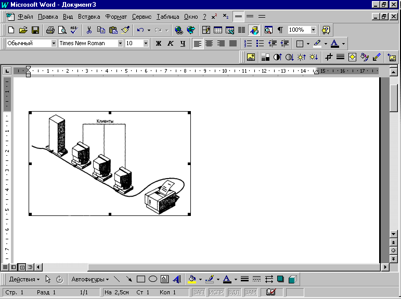Insert a table with the table icon
The height and width of the screenshot is (299, 401).
tap(218, 30)
